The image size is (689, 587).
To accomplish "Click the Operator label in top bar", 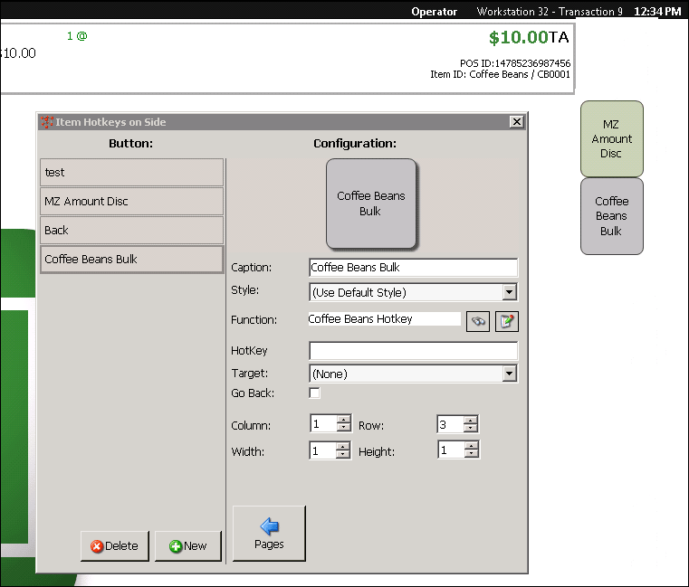I will tap(435, 12).
